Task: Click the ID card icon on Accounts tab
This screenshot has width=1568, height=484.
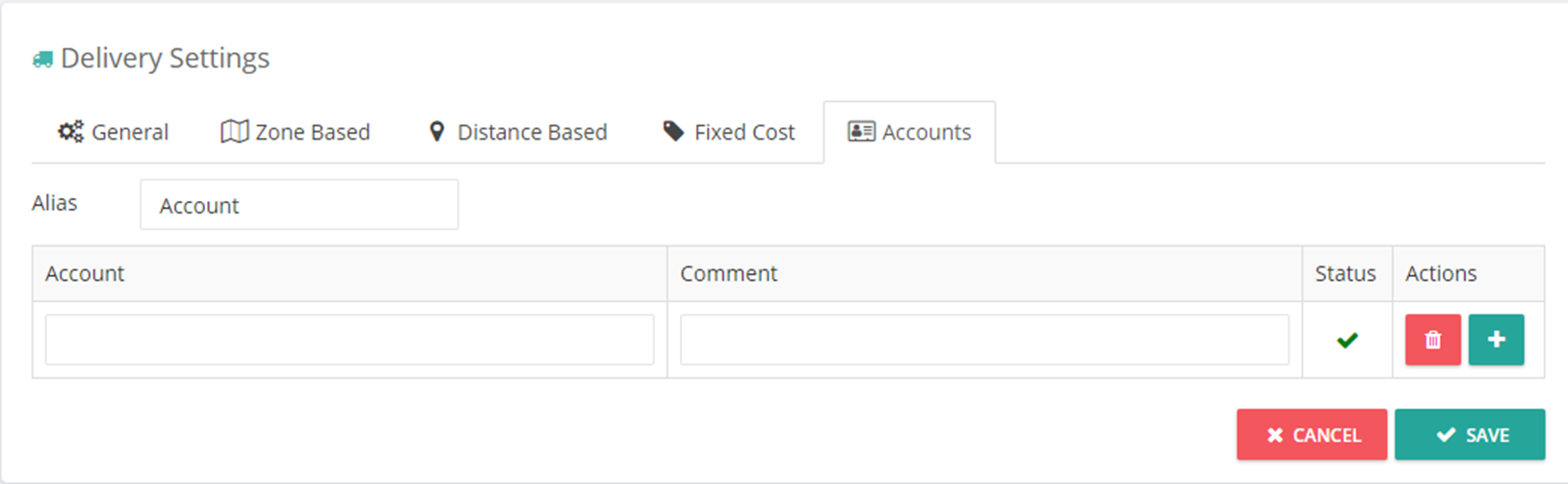Action: pyautogui.click(x=861, y=132)
